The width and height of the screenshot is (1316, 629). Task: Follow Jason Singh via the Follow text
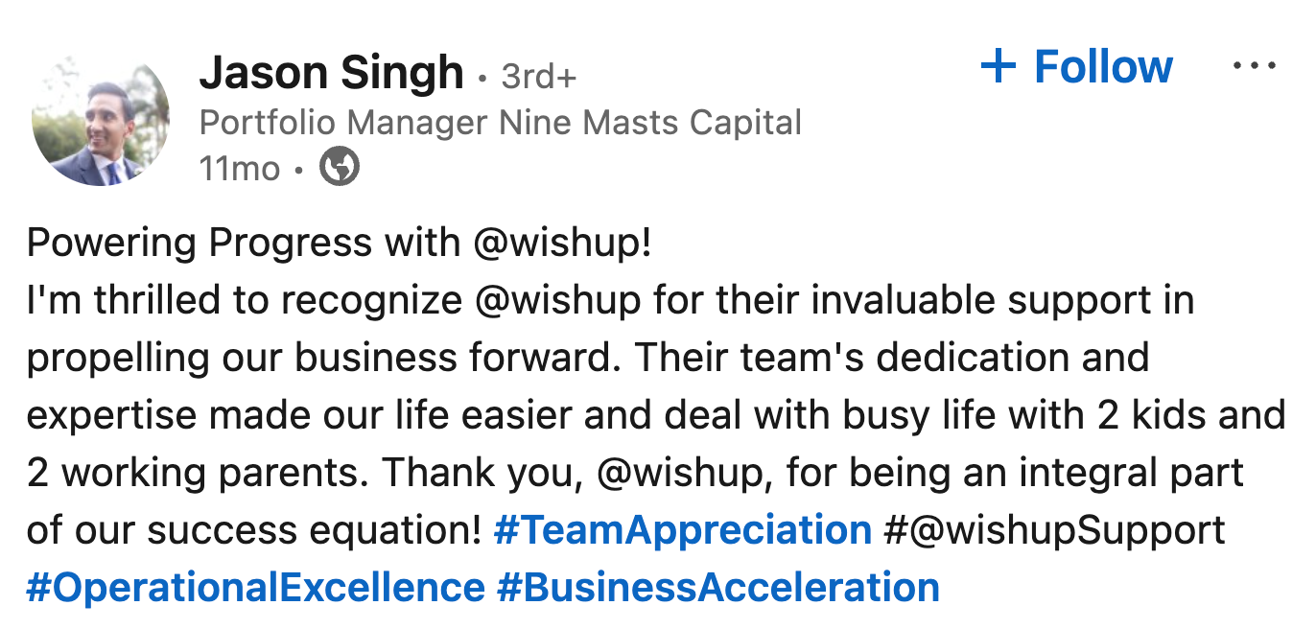tap(1103, 66)
